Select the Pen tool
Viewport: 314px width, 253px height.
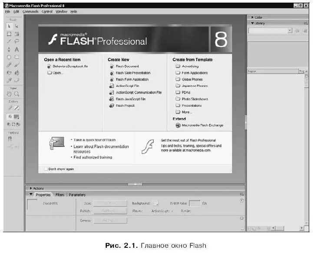tap(9, 49)
